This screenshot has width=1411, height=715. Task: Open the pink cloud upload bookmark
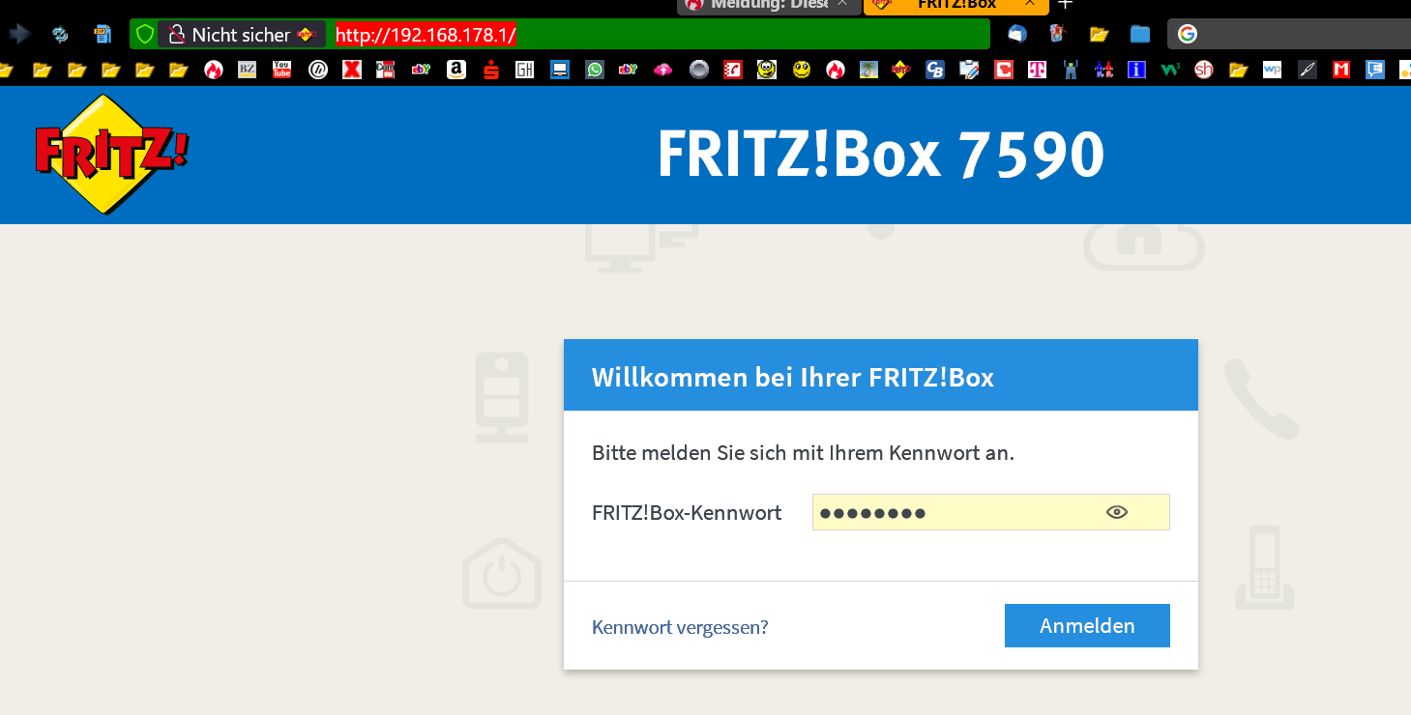coord(663,70)
